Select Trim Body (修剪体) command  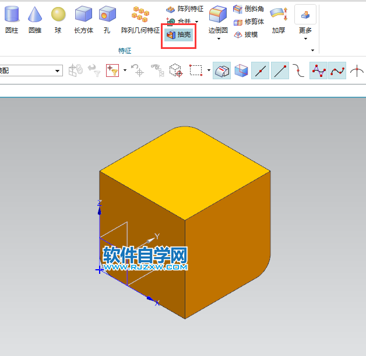pyautogui.click(x=249, y=22)
